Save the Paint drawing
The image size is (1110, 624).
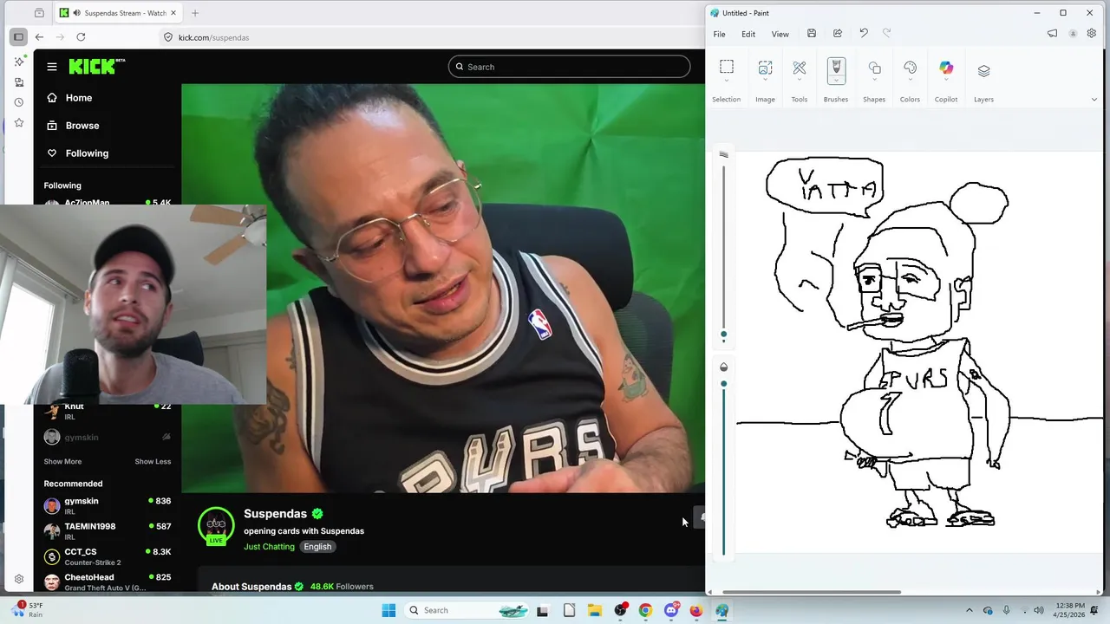click(x=812, y=34)
